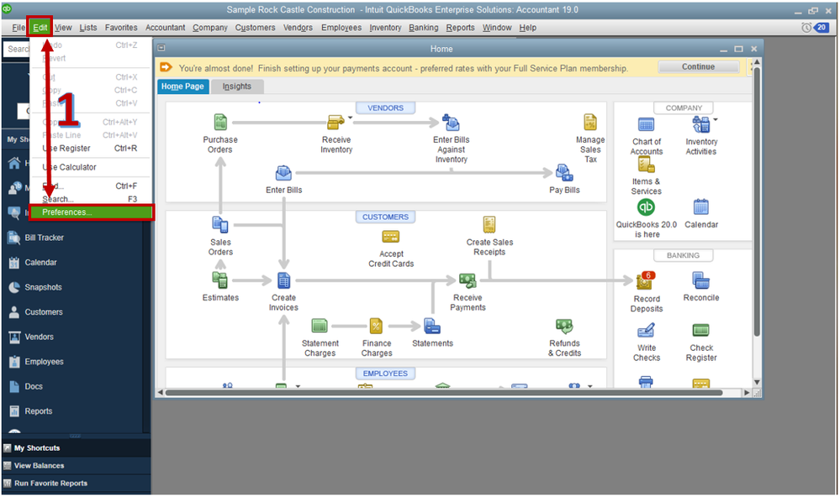Open Enter Bills Against Inventory icon
The height and width of the screenshot is (497, 840).
tap(451, 123)
